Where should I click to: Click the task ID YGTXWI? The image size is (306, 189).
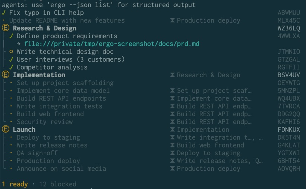(x=288, y=153)
